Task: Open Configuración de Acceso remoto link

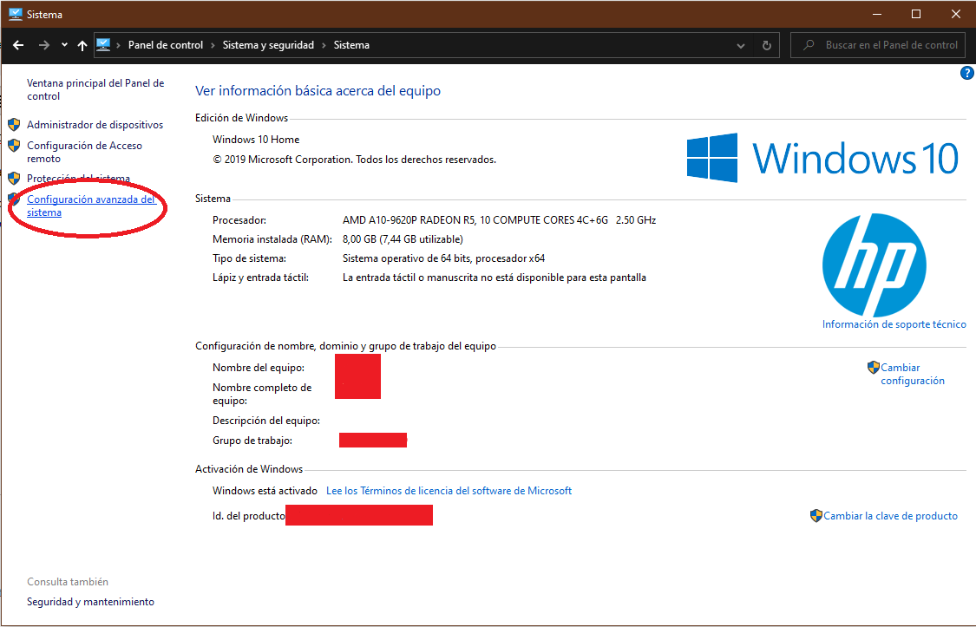Action: (x=85, y=152)
